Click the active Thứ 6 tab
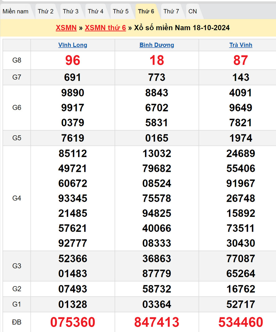 pyautogui.click(x=146, y=11)
